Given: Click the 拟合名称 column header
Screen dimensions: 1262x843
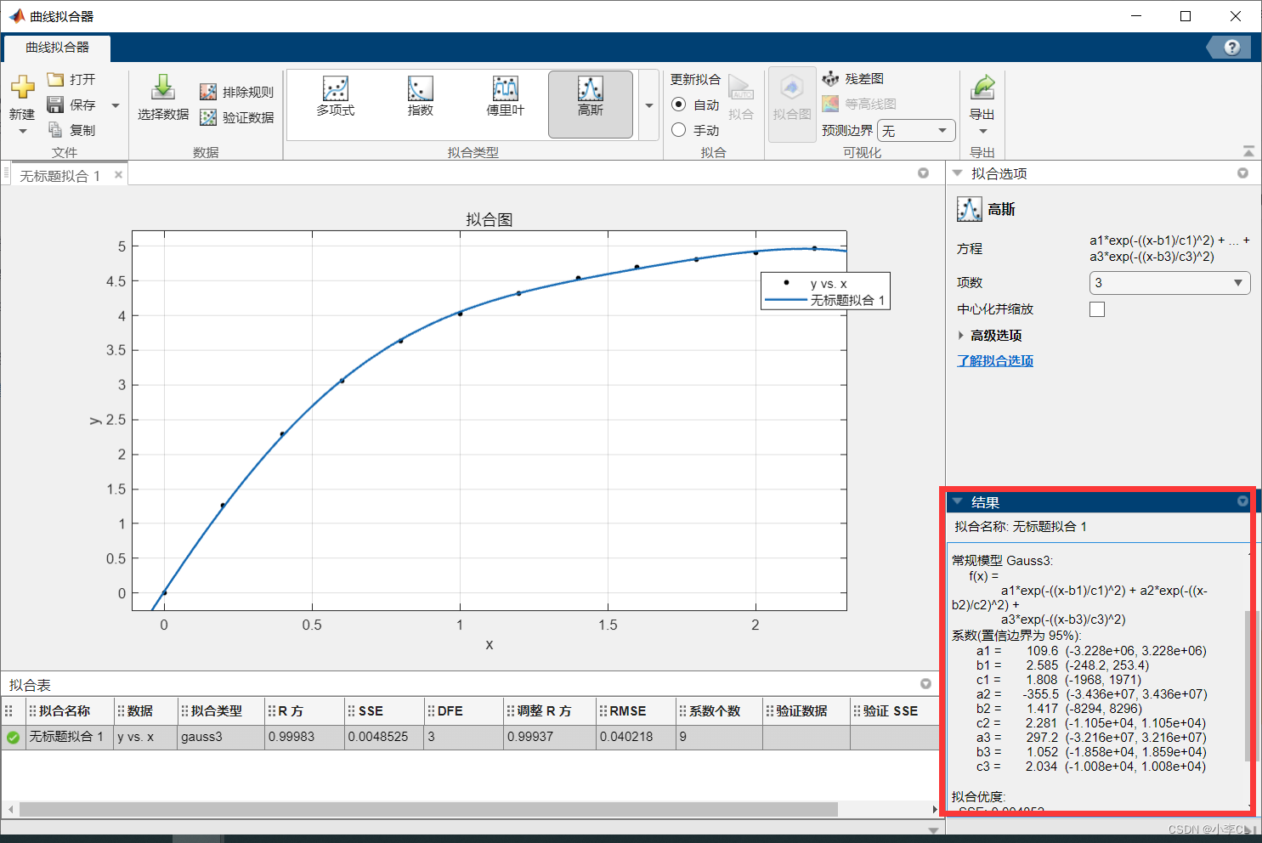Looking at the screenshot, I should coord(69,710).
